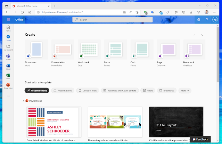Select Resumes and Cover Letters filter
The height and width of the screenshot is (144, 222).
(120, 91)
